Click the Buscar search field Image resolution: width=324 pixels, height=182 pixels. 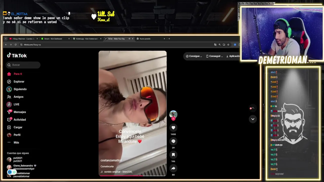pos(23,65)
